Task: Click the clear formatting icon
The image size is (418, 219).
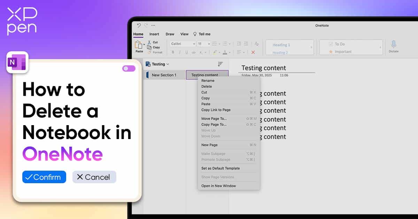Action: pyautogui.click(x=257, y=44)
